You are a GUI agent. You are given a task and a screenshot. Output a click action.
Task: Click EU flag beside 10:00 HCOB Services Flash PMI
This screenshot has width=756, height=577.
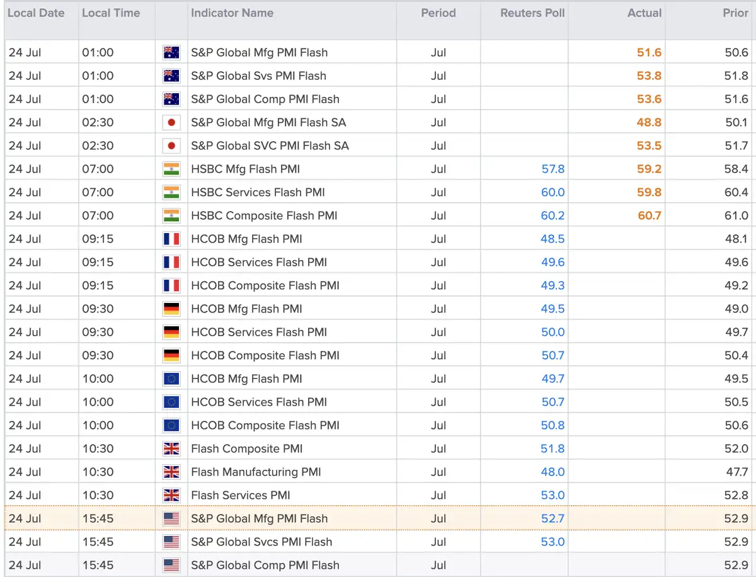(x=171, y=403)
